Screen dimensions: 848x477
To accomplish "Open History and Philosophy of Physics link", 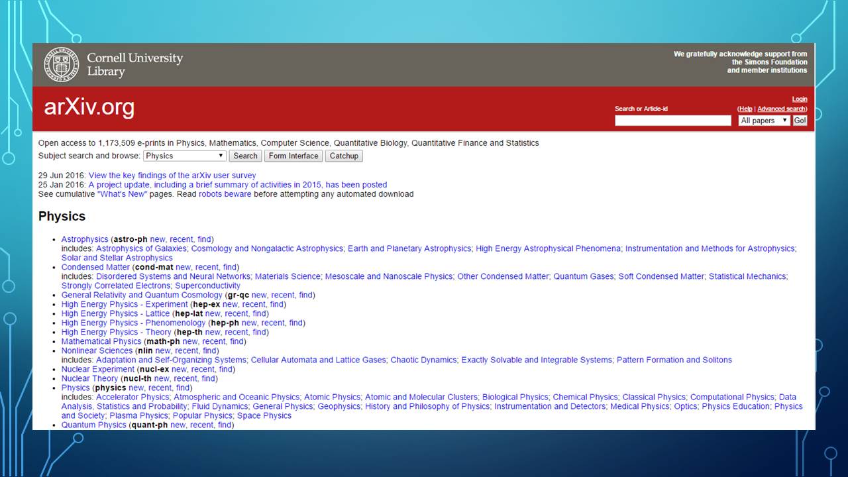I will tap(427, 406).
